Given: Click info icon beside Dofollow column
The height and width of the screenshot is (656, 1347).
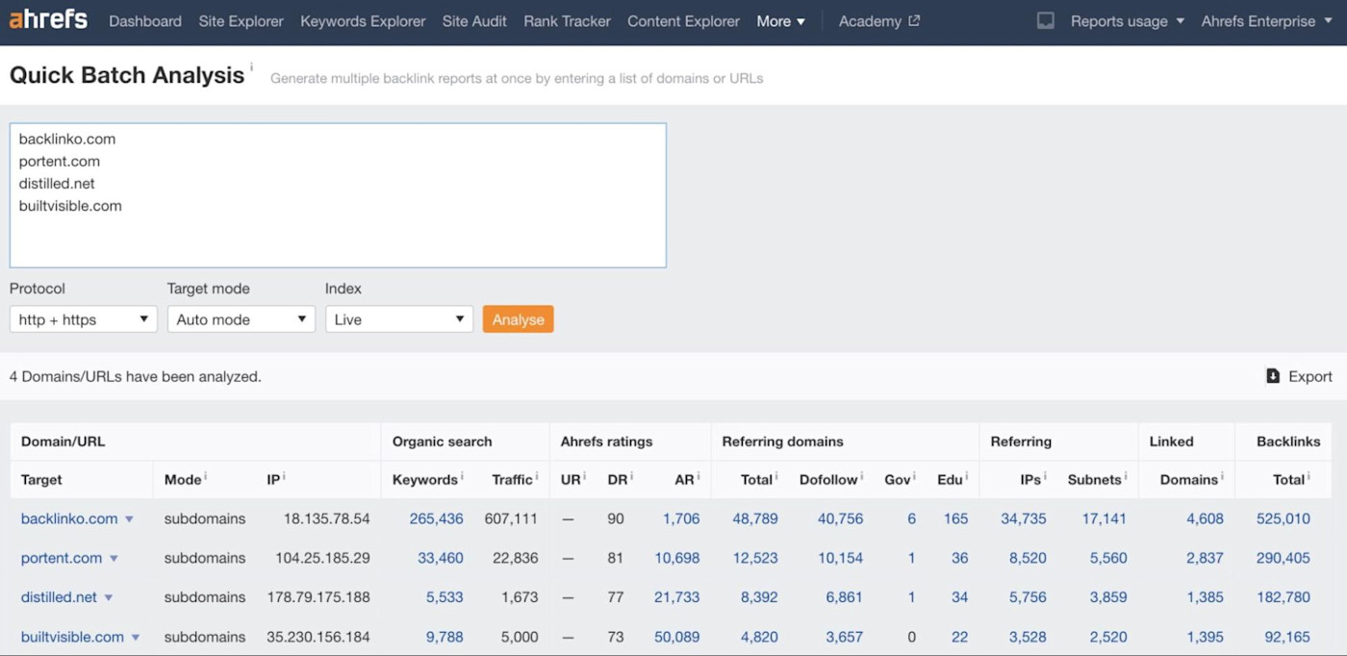Looking at the screenshot, I should point(862,475).
